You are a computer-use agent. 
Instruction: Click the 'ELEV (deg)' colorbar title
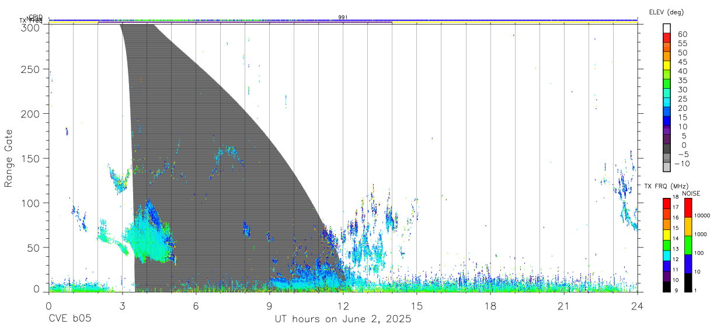666,12
